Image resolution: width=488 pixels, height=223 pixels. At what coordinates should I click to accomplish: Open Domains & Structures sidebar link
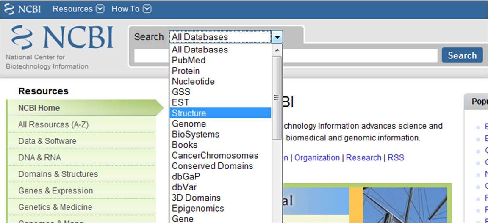click(81, 174)
